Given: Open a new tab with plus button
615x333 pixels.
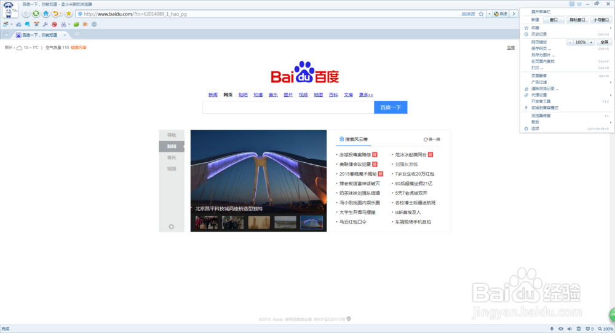Looking at the screenshot, I should (77, 35).
